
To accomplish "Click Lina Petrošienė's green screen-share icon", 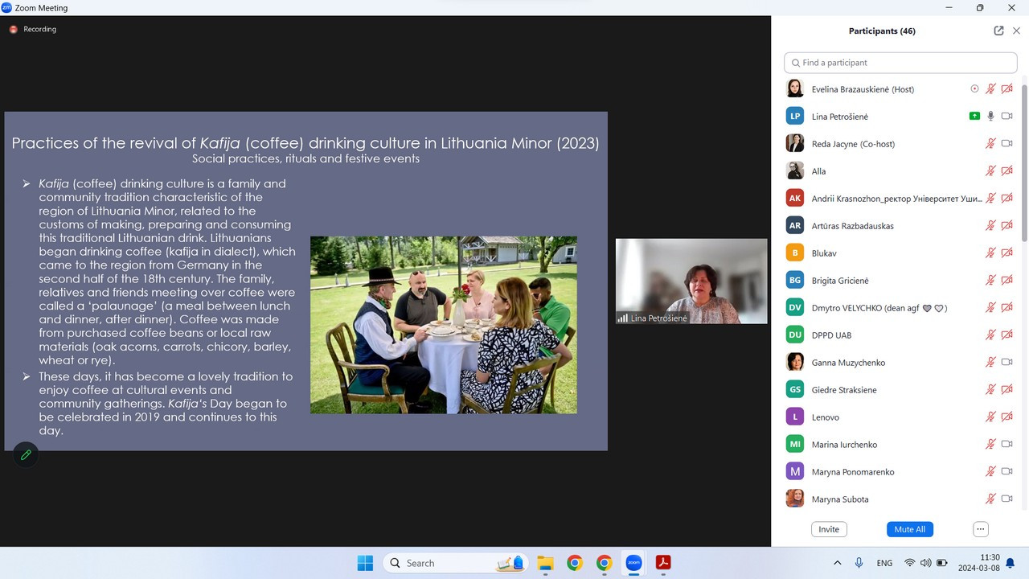I will coord(974,117).
